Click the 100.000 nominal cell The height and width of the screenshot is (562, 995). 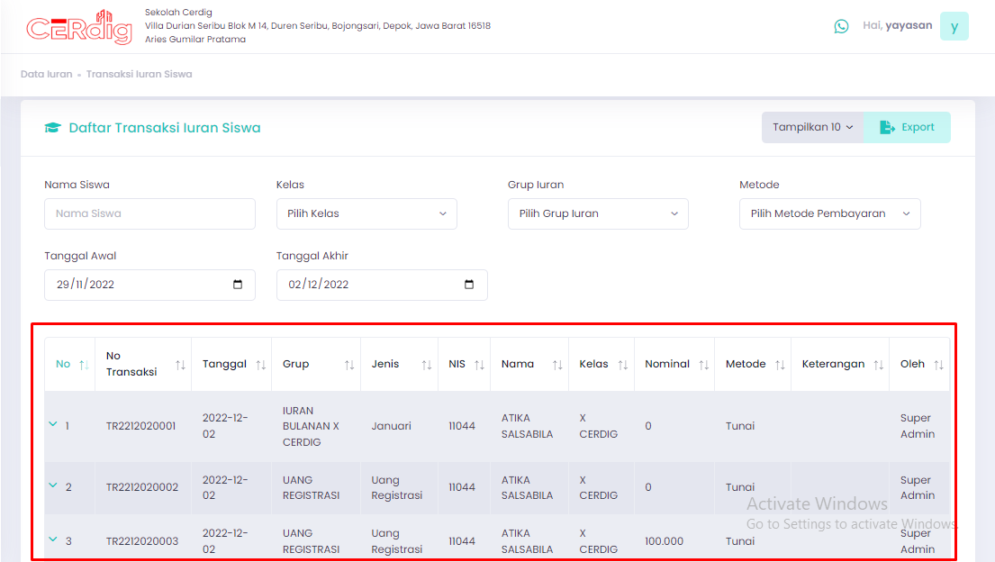pos(664,541)
